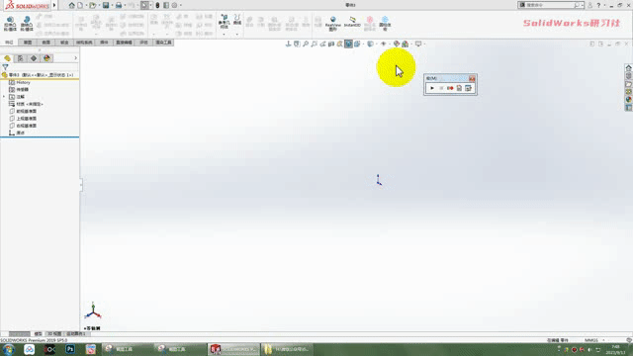Switch to the FeatureManager design tree tab
Screen dimensions: 633x356
(7, 58)
